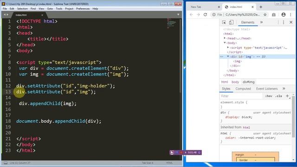This screenshot has height=167, width=297.
Task: Open the extensions icon in Chrome toolbar
Action: [274, 14]
